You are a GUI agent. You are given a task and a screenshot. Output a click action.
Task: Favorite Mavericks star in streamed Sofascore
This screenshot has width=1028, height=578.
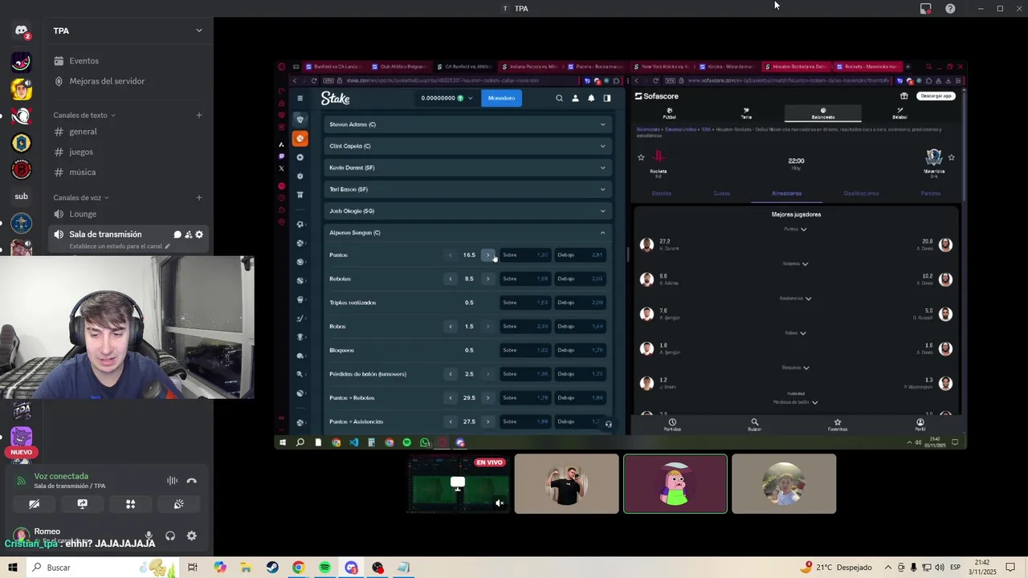coord(952,157)
